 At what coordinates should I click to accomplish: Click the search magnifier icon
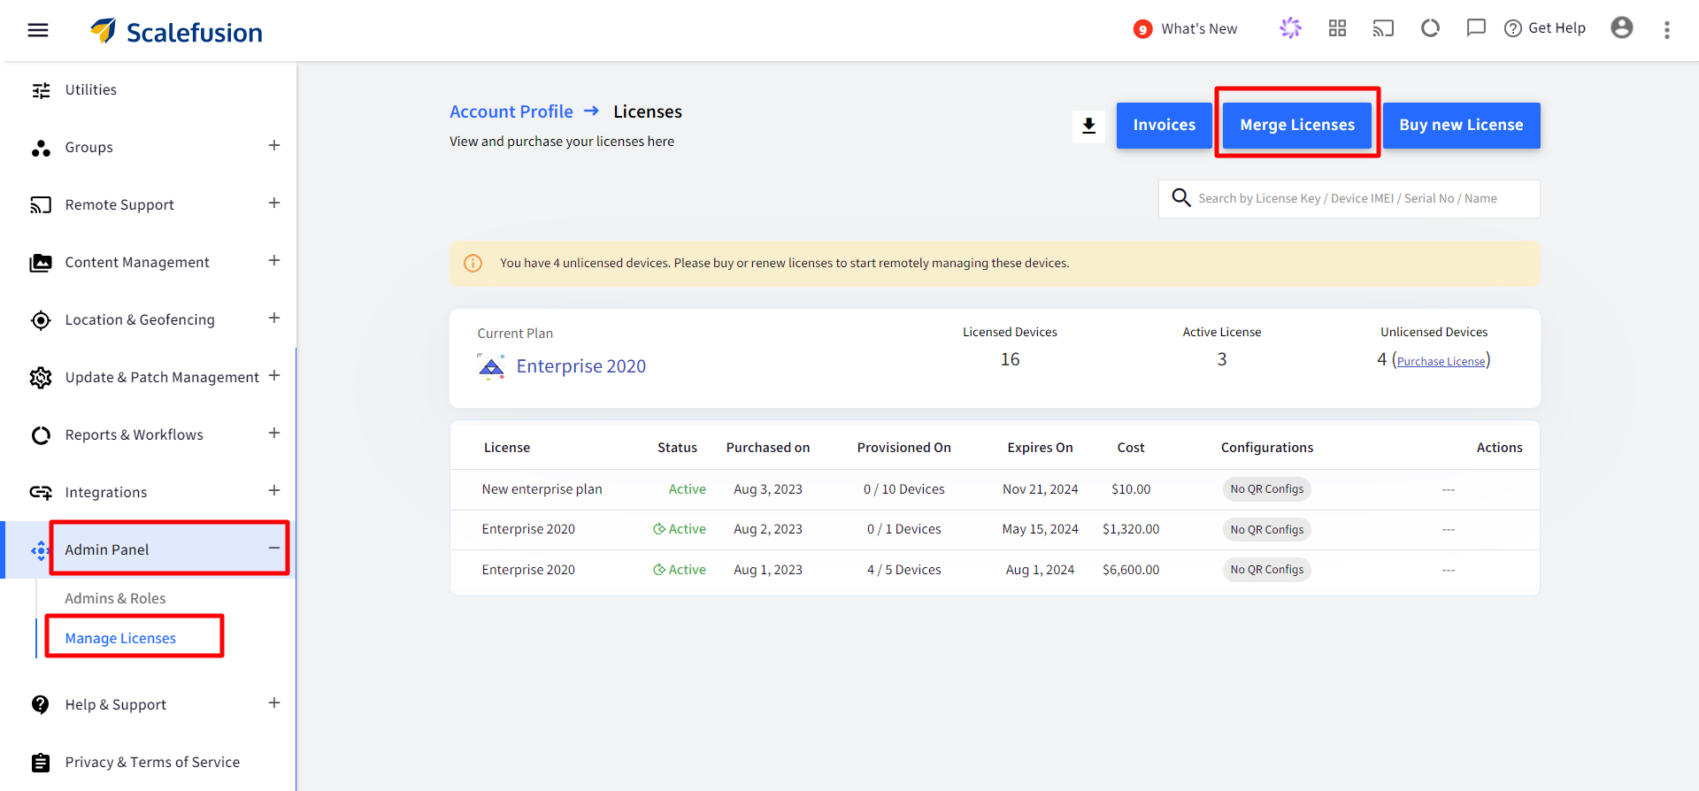point(1181,197)
